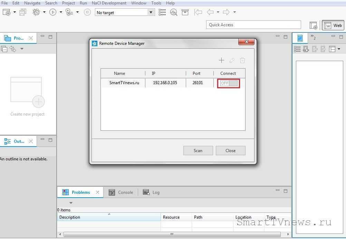Click the bug-shaped Debug icon in the toolbar

point(36,12)
